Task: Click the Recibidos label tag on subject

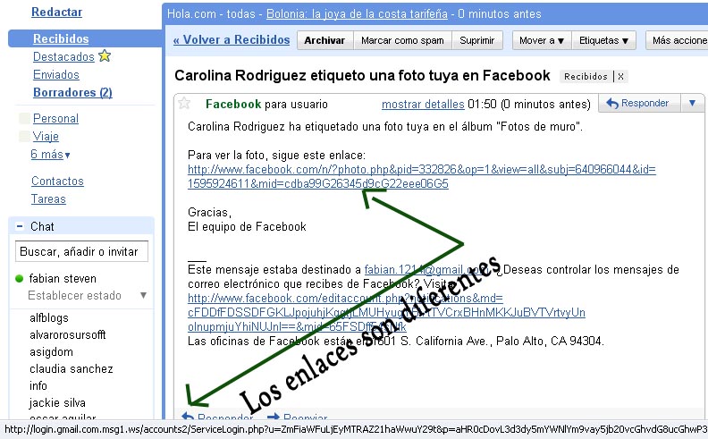Action: 586,76
